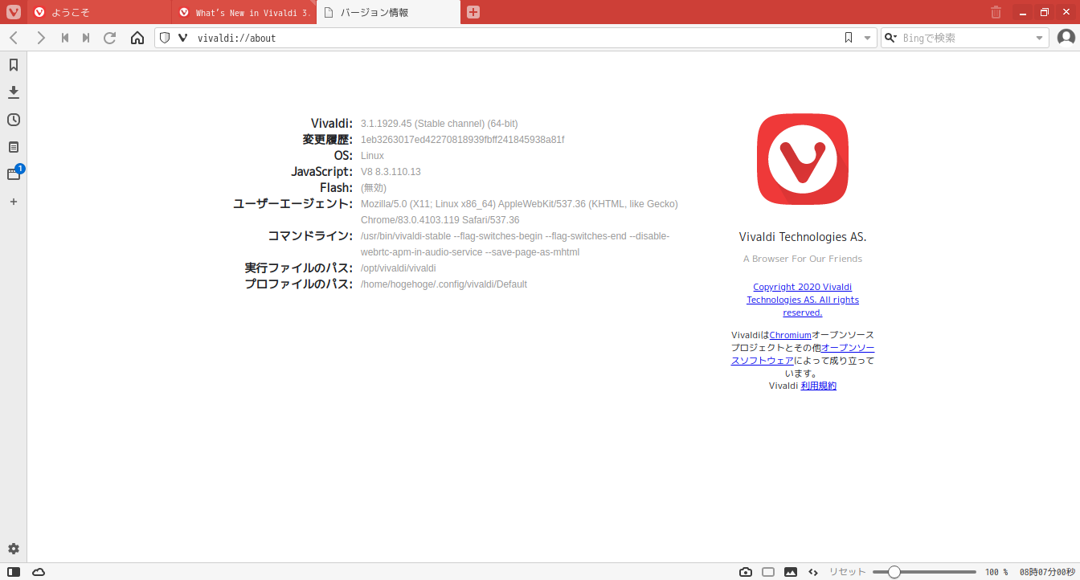Click the large Vivaldi logo image
The width and height of the screenshot is (1080, 580).
pyautogui.click(x=803, y=159)
